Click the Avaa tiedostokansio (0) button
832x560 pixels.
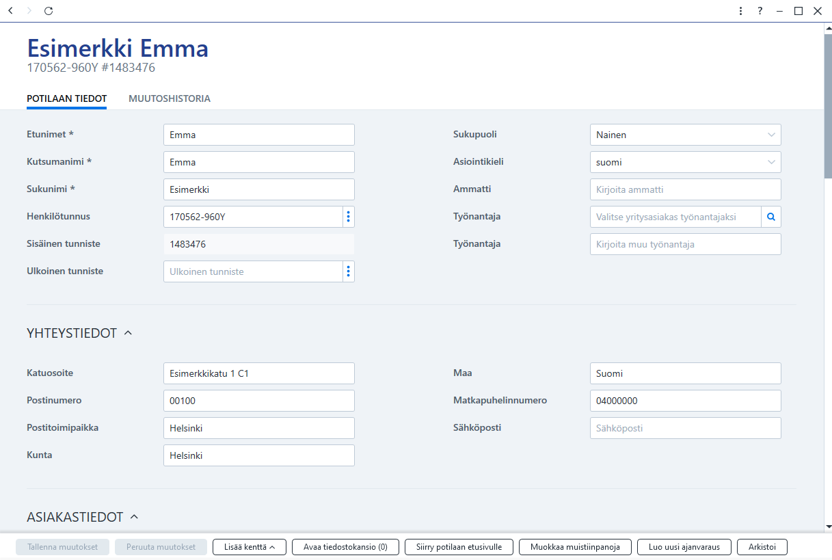click(345, 547)
